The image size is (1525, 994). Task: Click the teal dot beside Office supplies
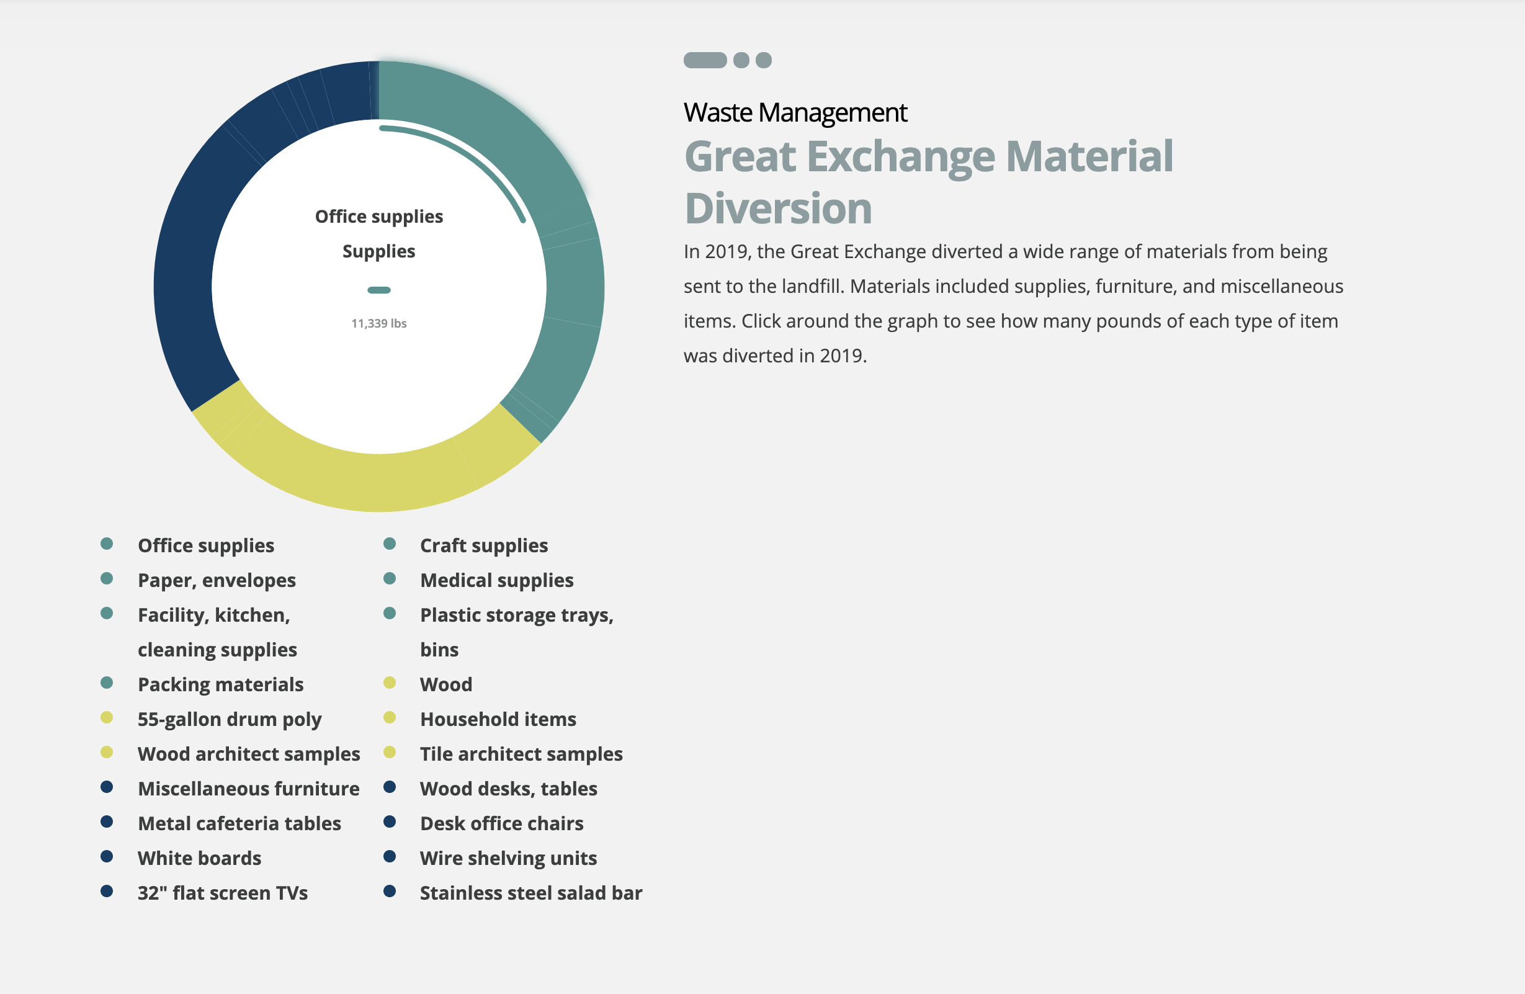107,544
